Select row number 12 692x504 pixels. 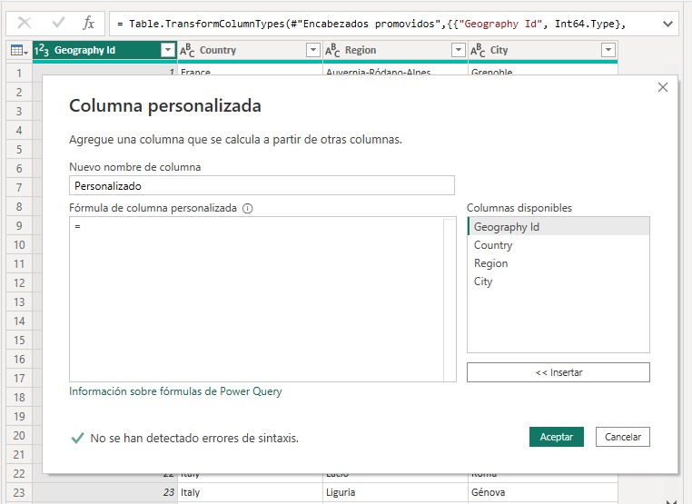(19, 283)
